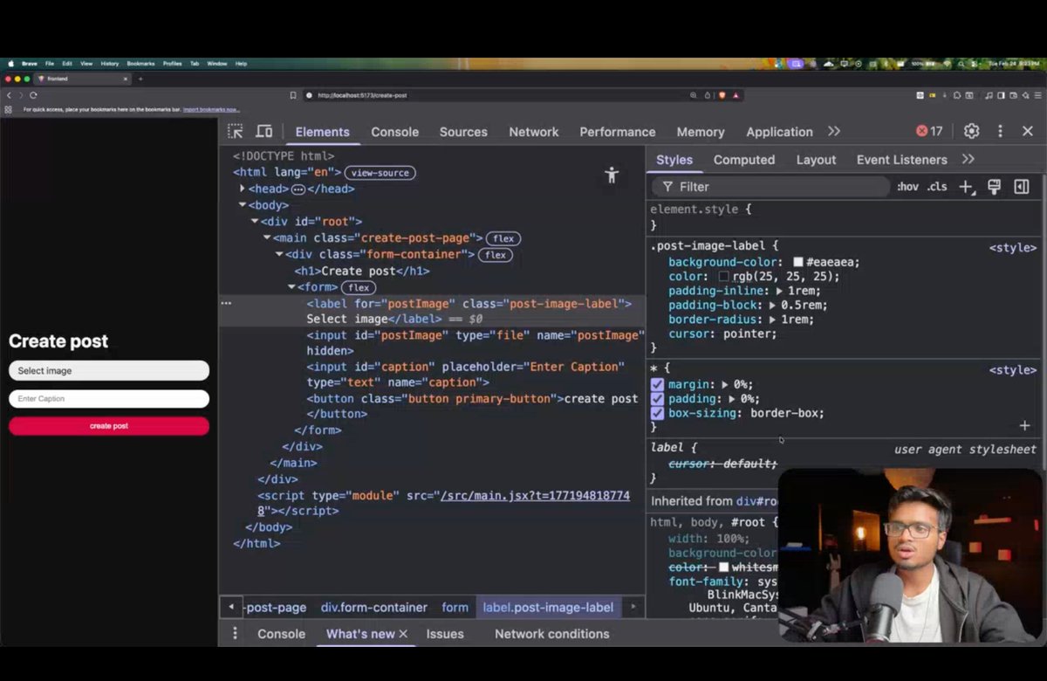The image size is (1047, 681).
Task: Open the background-color #eaeaea swatch
Action: 797,262
